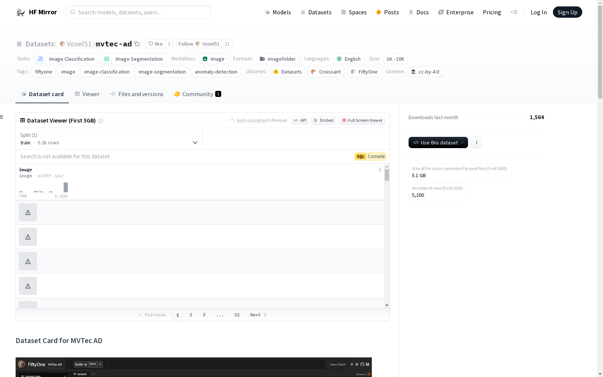Open the SQL Console

370,156
